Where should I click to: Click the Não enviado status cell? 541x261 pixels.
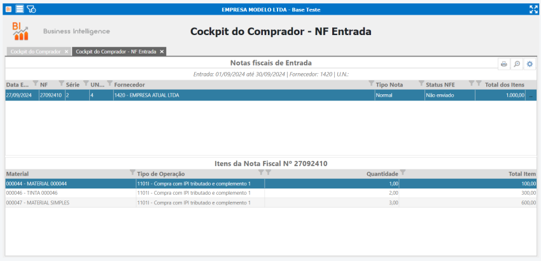click(449, 95)
